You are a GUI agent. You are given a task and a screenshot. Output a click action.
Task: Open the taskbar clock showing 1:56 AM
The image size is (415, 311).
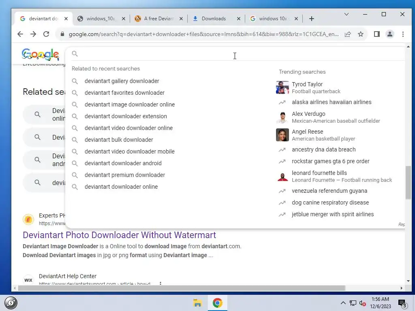pyautogui.click(x=380, y=303)
